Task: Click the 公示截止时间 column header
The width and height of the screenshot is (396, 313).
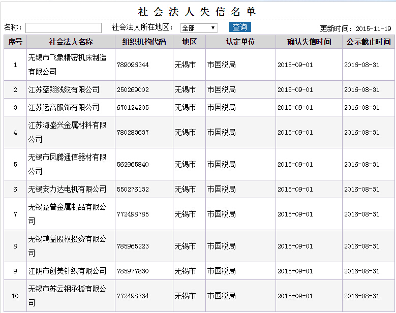Action: point(369,42)
